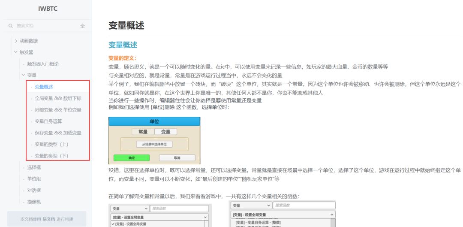Navigate to the 单位组 section
Image resolution: width=463 pixels, height=227 pixels.
[34, 179]
